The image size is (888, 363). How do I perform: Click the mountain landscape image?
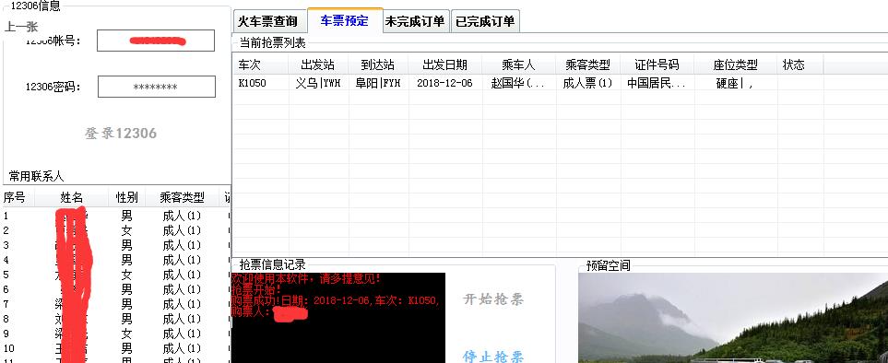[733, 318]
